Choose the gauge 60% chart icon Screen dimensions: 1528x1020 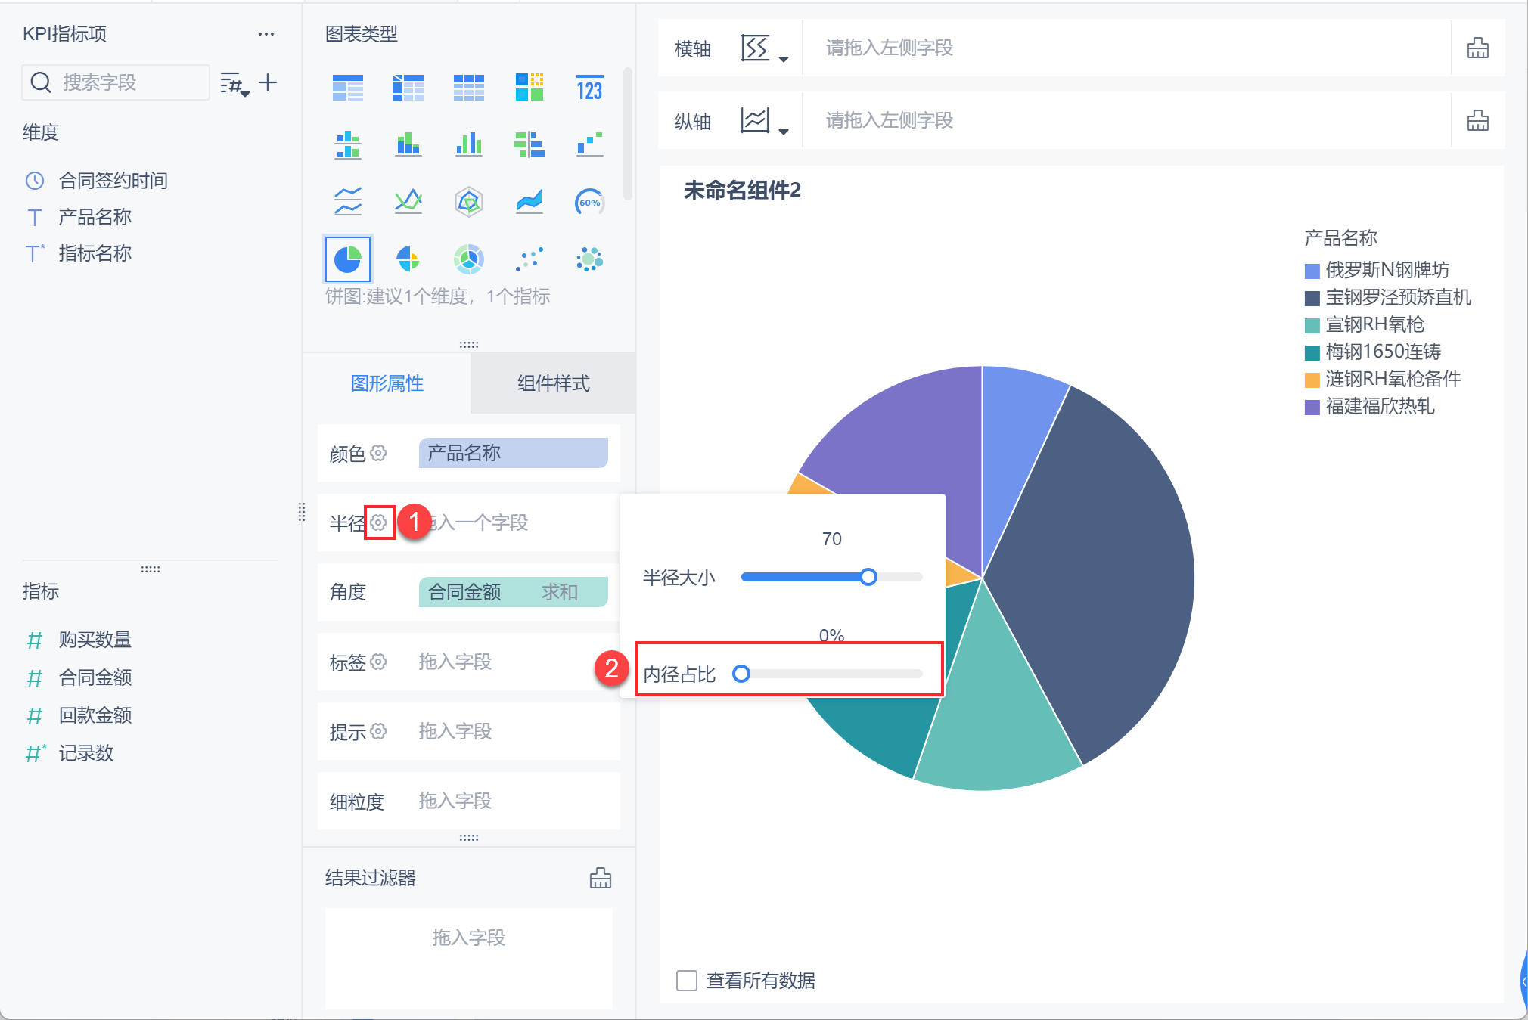[589, 202]
